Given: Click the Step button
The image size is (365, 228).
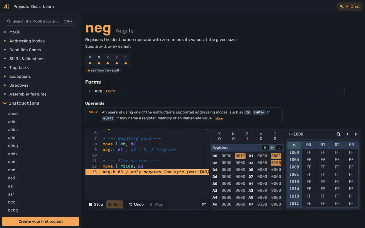Looking at the screenshot, I should (156, 204).
